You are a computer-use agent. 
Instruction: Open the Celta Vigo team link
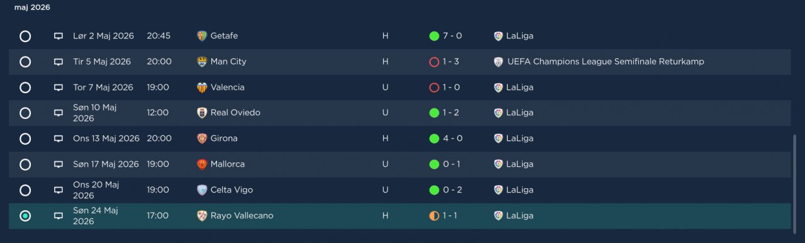pyautogui.click(x=232, y=190)
